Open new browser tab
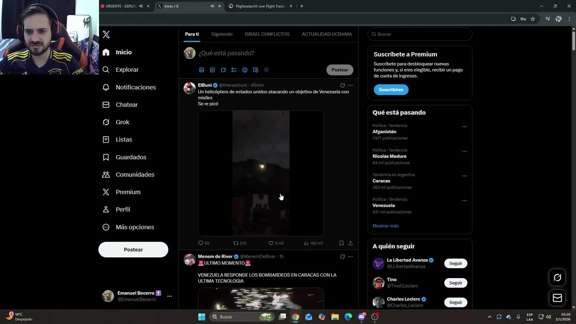The height and width of the screenshot is (324, 576). (x=301, y=6)
